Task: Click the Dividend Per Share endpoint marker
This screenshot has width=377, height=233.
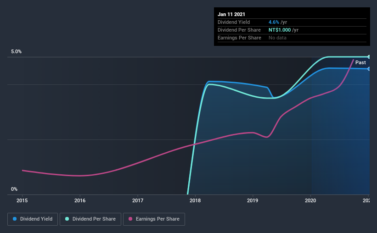Action: pyautogui.click(x=369, y=57)
